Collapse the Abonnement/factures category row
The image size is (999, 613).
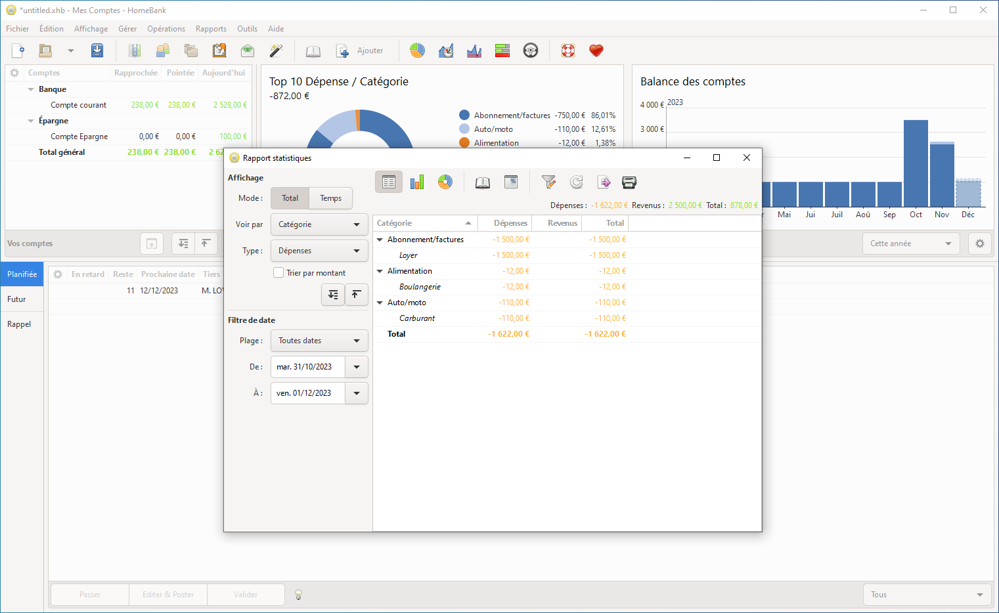380,240
